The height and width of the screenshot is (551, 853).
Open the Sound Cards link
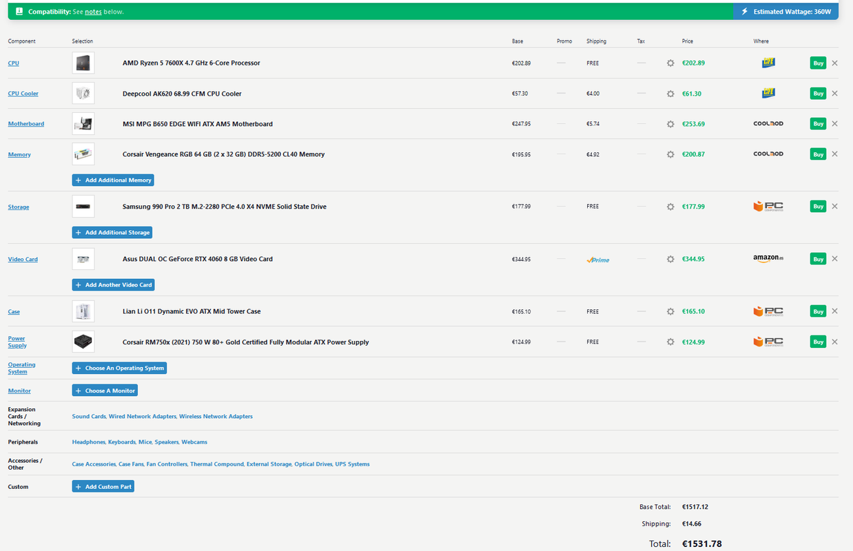[89, 416]
